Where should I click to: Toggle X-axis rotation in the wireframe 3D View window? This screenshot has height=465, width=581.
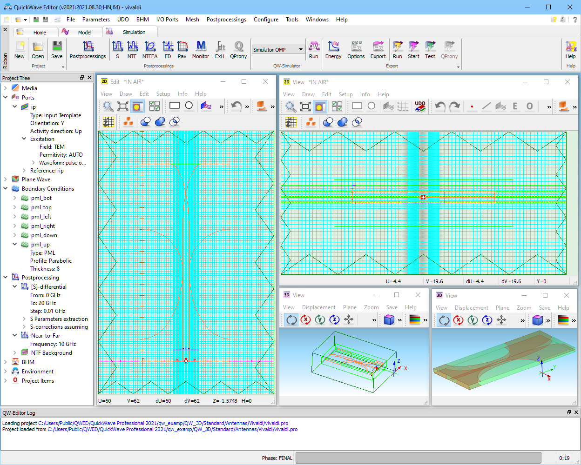305,319
